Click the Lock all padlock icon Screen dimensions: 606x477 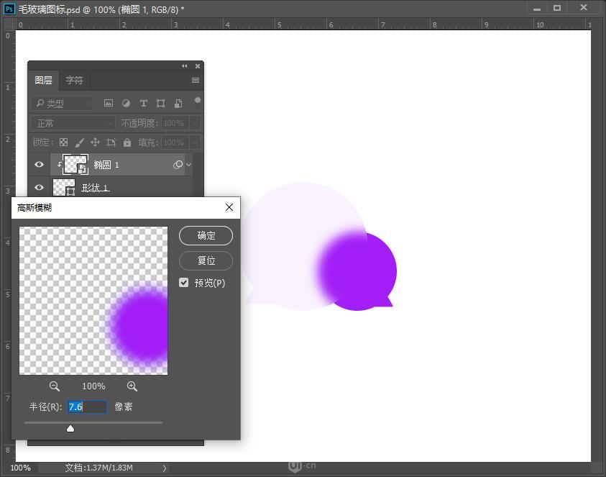click(127, 142)
